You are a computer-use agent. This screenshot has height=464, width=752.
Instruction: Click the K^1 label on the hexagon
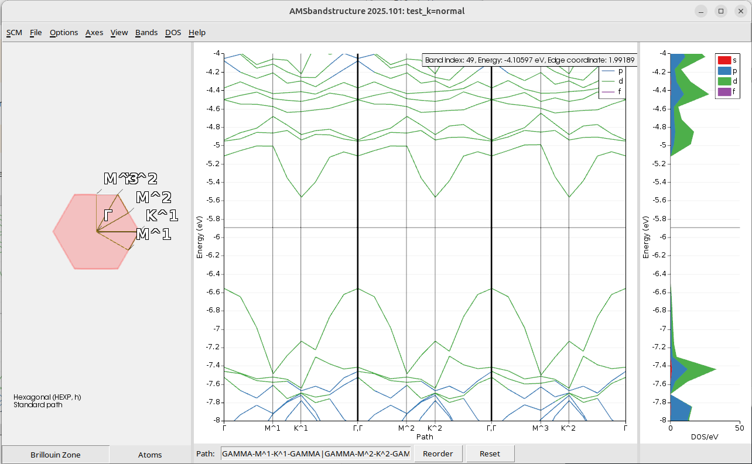(x=161, y=216)
